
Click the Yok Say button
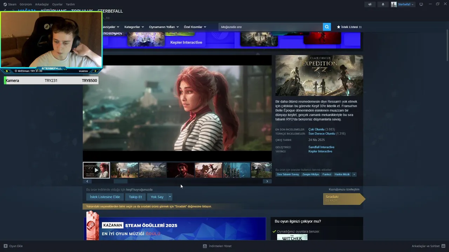[157, 197]
